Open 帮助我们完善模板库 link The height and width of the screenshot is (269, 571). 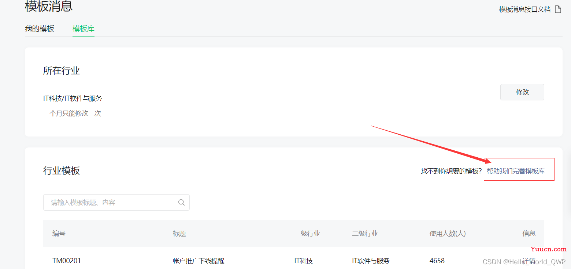516,171
